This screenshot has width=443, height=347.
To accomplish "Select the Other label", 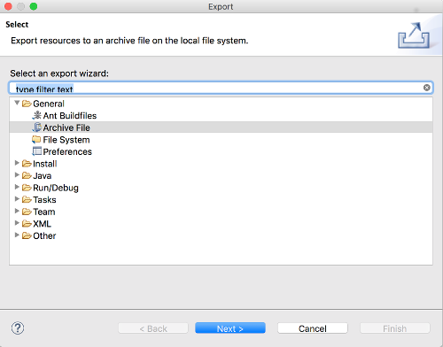I will (x=44, y=236).
